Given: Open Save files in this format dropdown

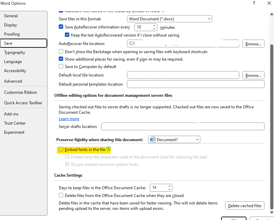Looking at the screenshot, I should pyautogui.click(x=169, y=19).
